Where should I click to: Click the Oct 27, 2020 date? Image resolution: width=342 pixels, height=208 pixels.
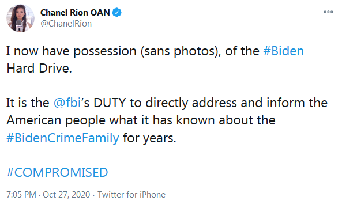pyautogui.click(x=66, y=195)
